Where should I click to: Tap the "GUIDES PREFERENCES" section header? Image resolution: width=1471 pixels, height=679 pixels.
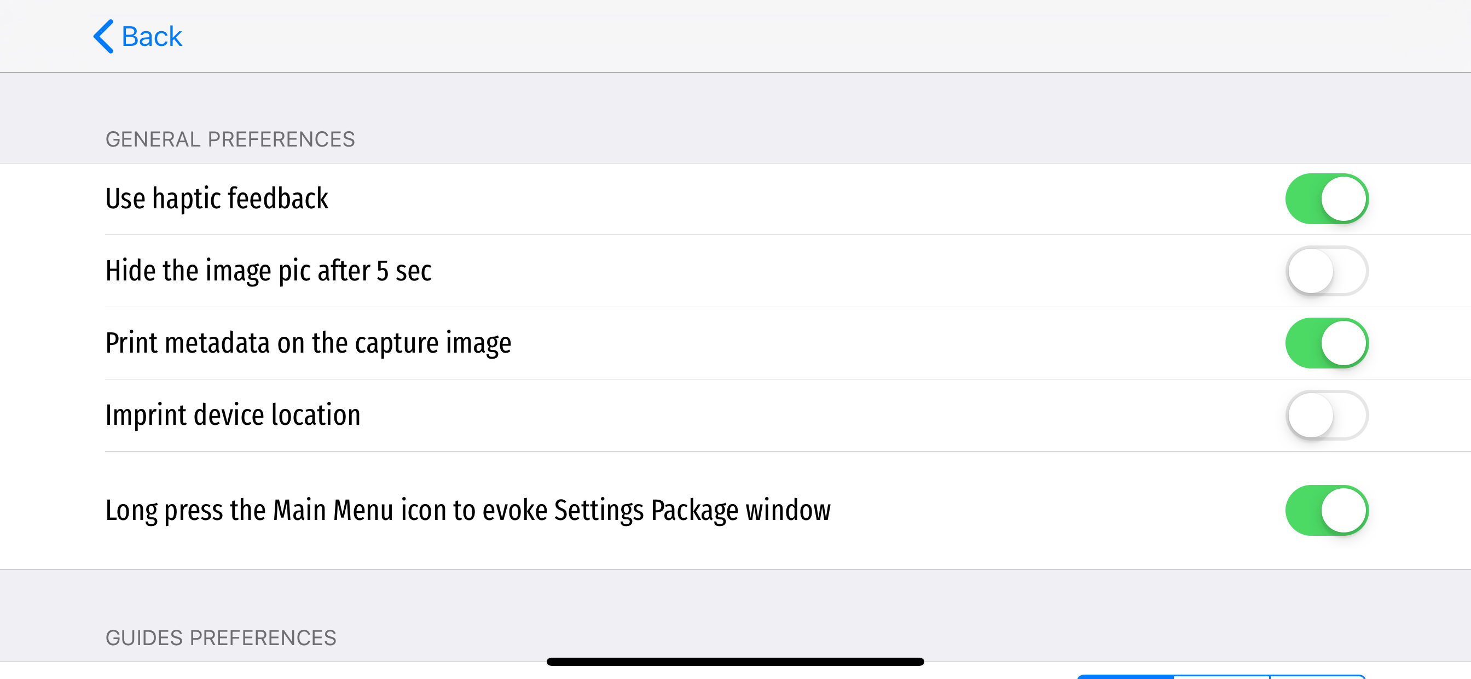coord(221,638)
